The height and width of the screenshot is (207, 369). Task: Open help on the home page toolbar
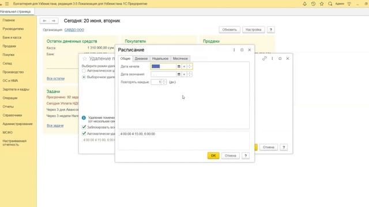click(x=270, y=30)
